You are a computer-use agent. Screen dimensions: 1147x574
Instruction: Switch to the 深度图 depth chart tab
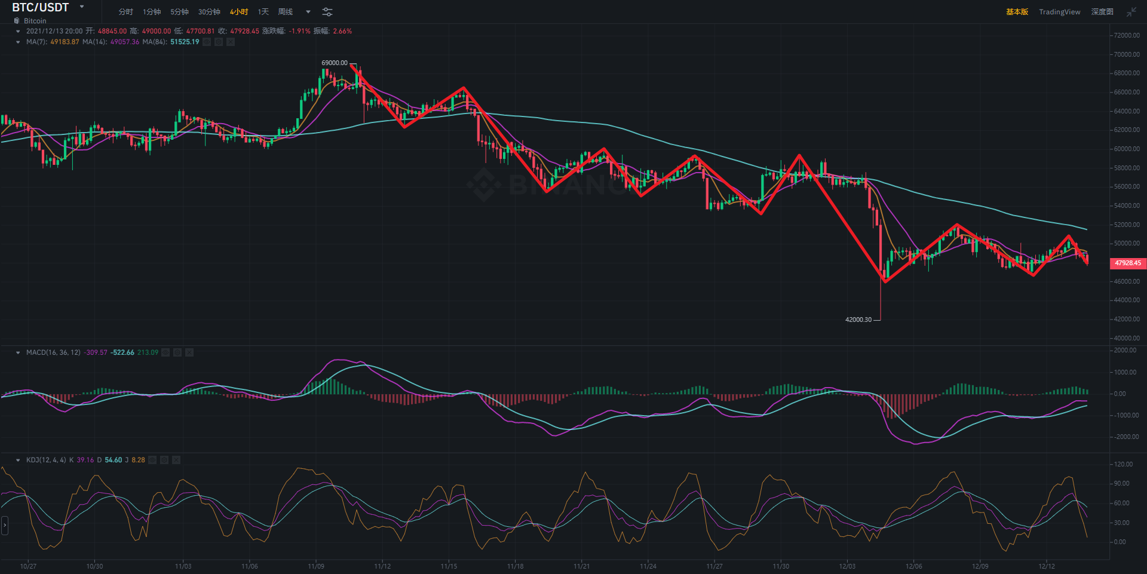tap(1102, 12)
